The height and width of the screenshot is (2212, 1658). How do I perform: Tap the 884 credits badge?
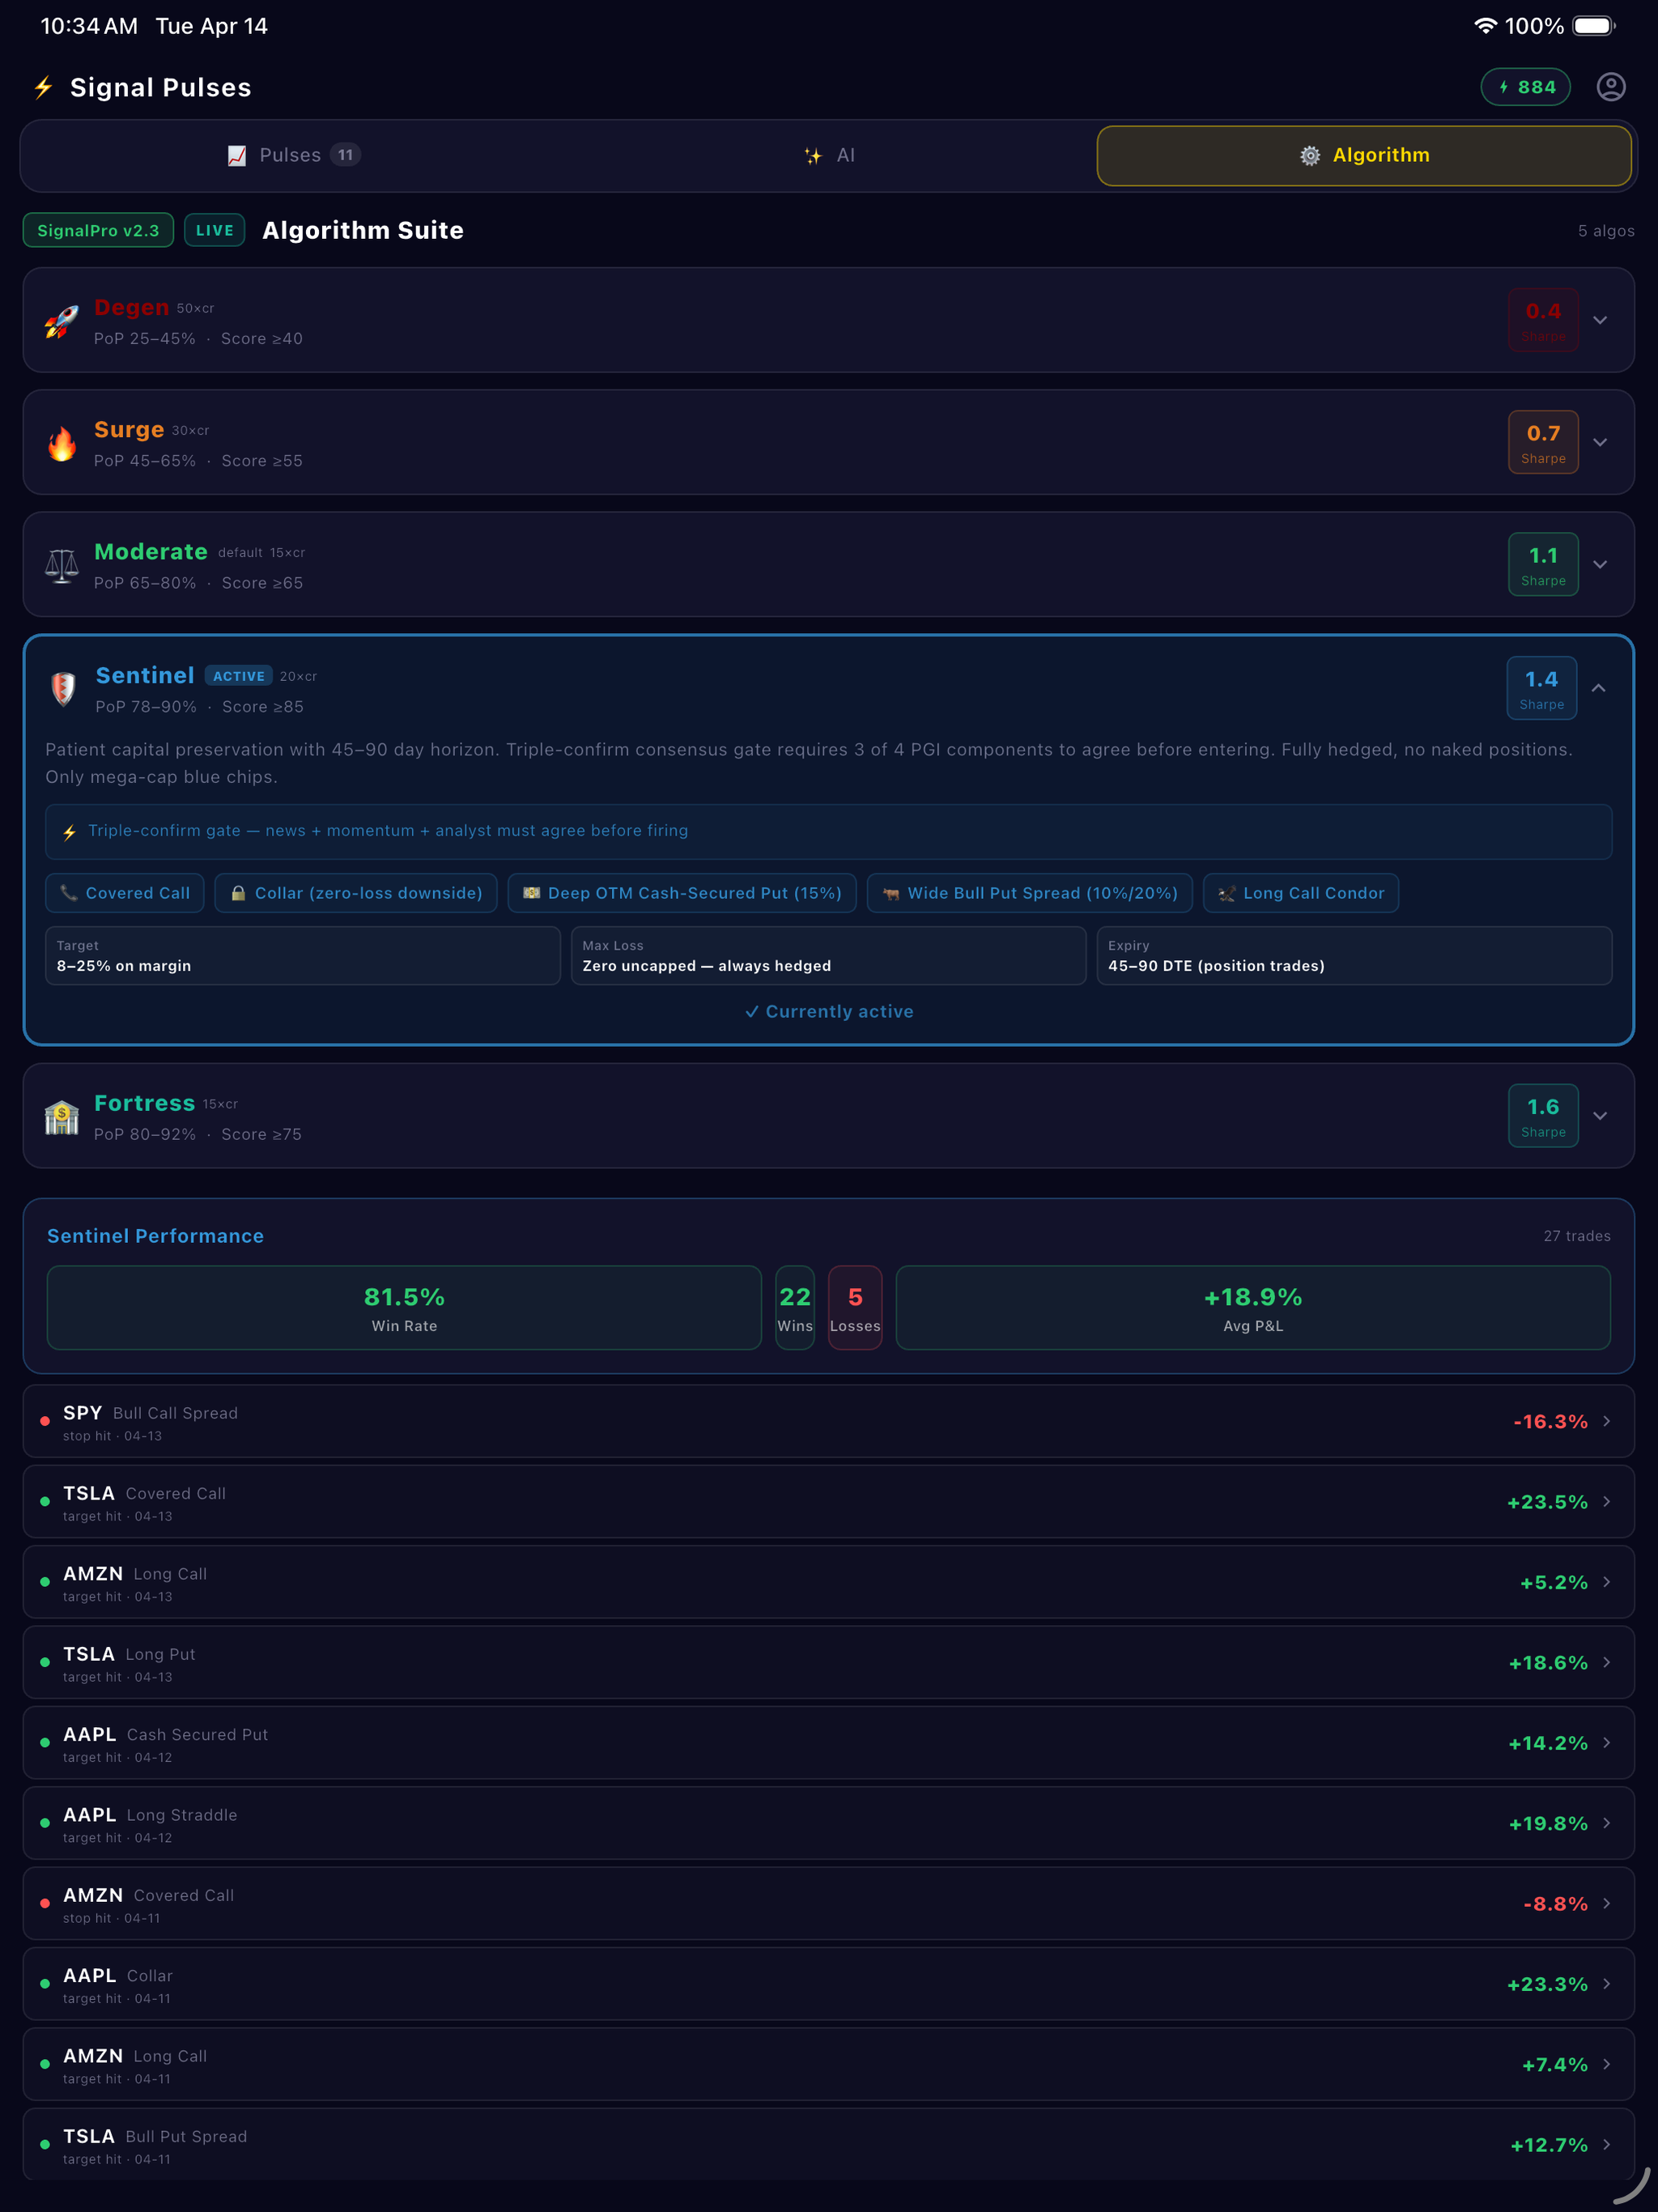coord(1525,87)
